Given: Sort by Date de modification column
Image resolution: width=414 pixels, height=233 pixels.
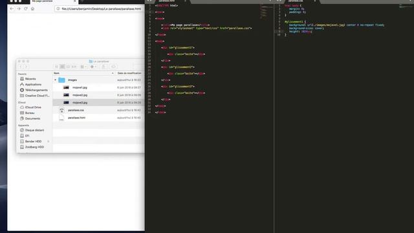Looking at the screenshot, I should coord(129,73).
